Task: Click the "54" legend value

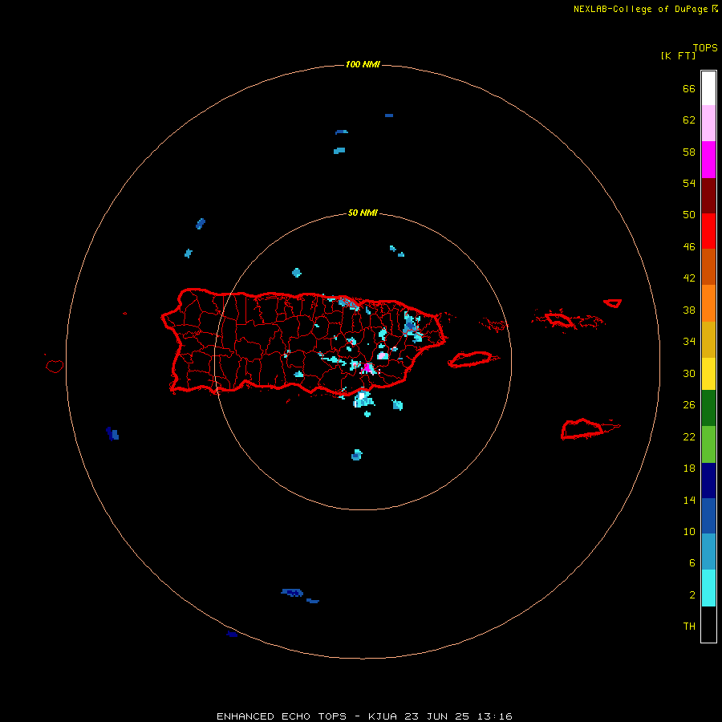Action: point(689,183)
